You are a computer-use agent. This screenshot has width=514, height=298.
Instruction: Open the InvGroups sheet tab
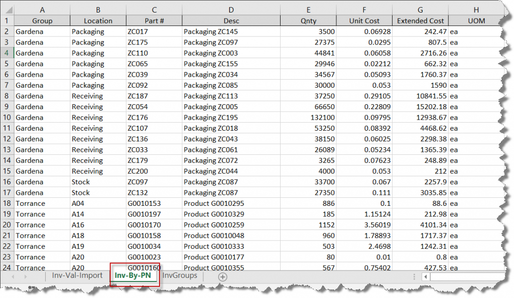(180, 276)
